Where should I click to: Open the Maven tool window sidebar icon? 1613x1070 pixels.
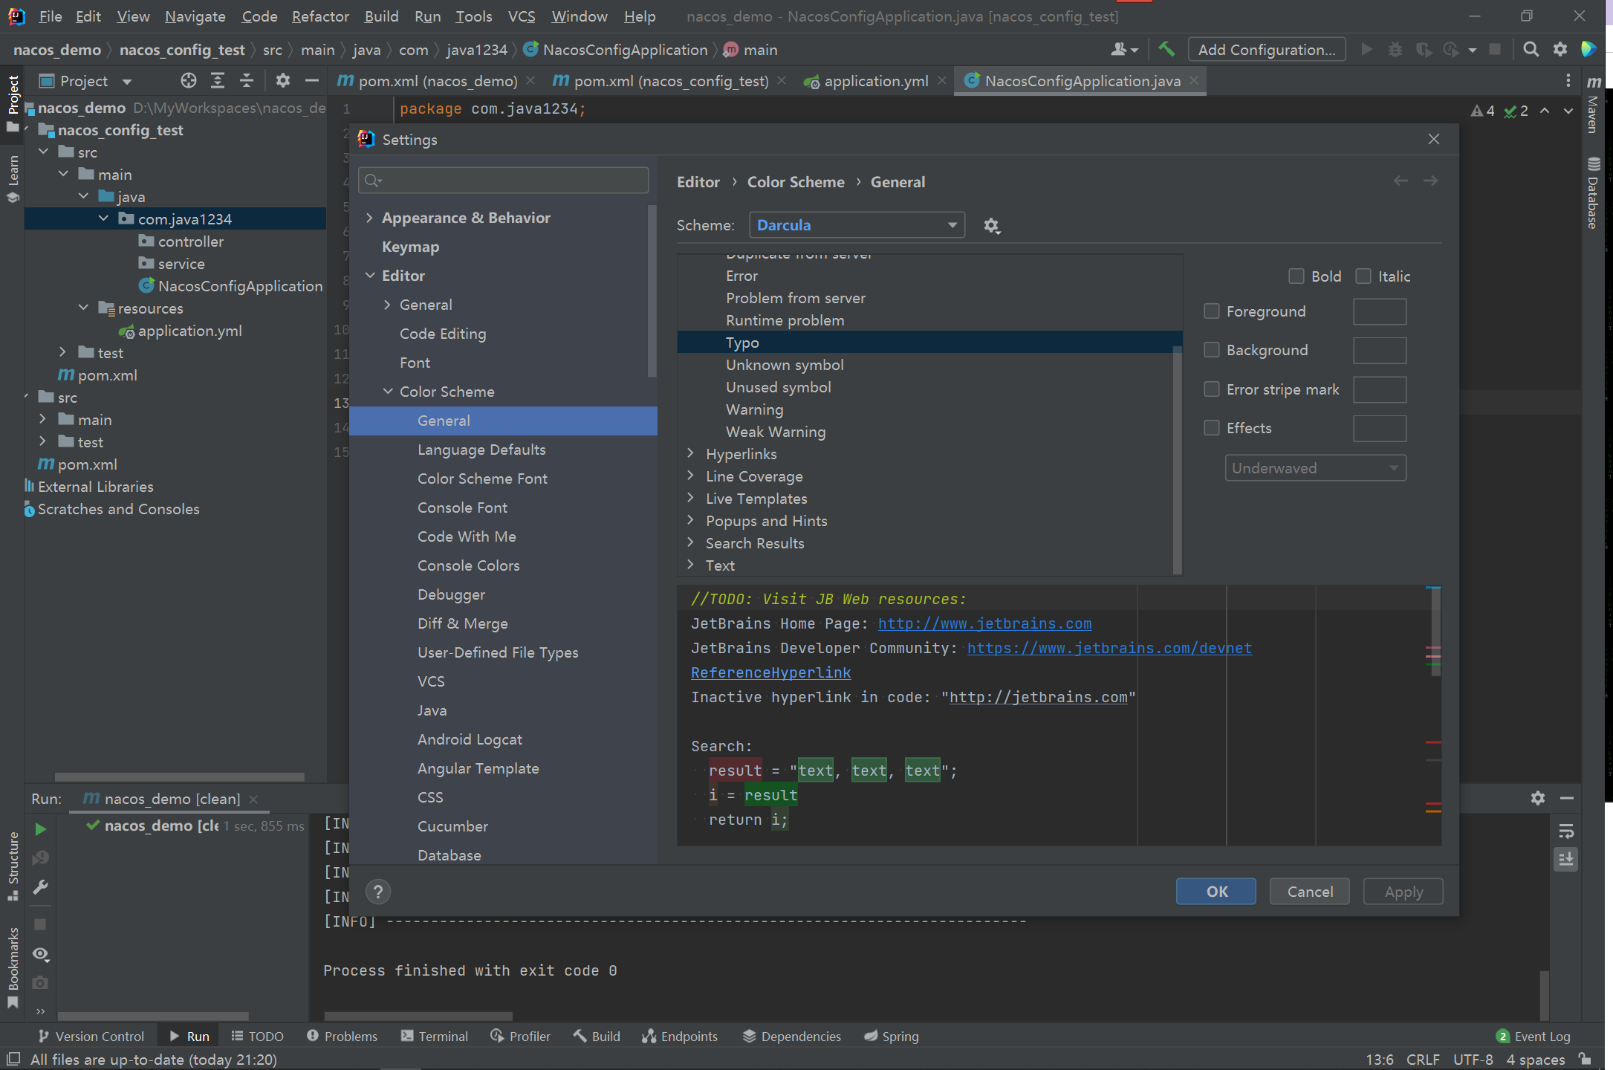coord(1594,104)
